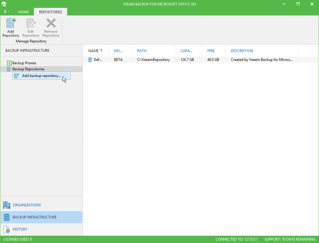Click LICENSES USED: 6 in status bar
The height and width of the screenshot is (243, 319).
[x=18, y=239]
